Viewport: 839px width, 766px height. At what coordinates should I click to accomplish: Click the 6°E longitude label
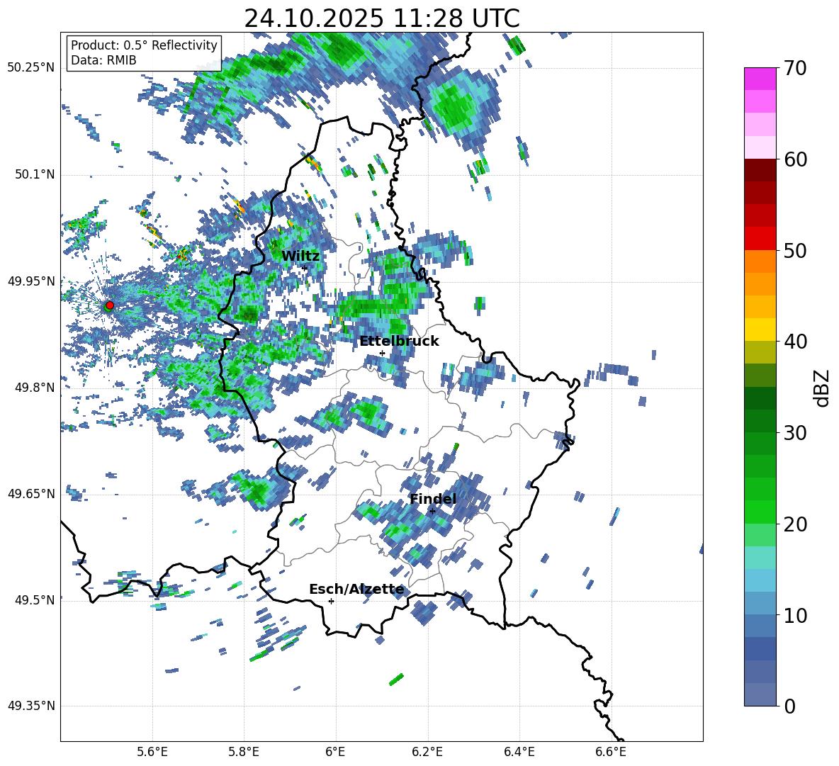tap(335, 752)
